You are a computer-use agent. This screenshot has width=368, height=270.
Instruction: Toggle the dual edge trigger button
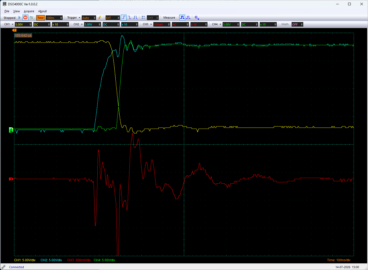click(135, 18)
